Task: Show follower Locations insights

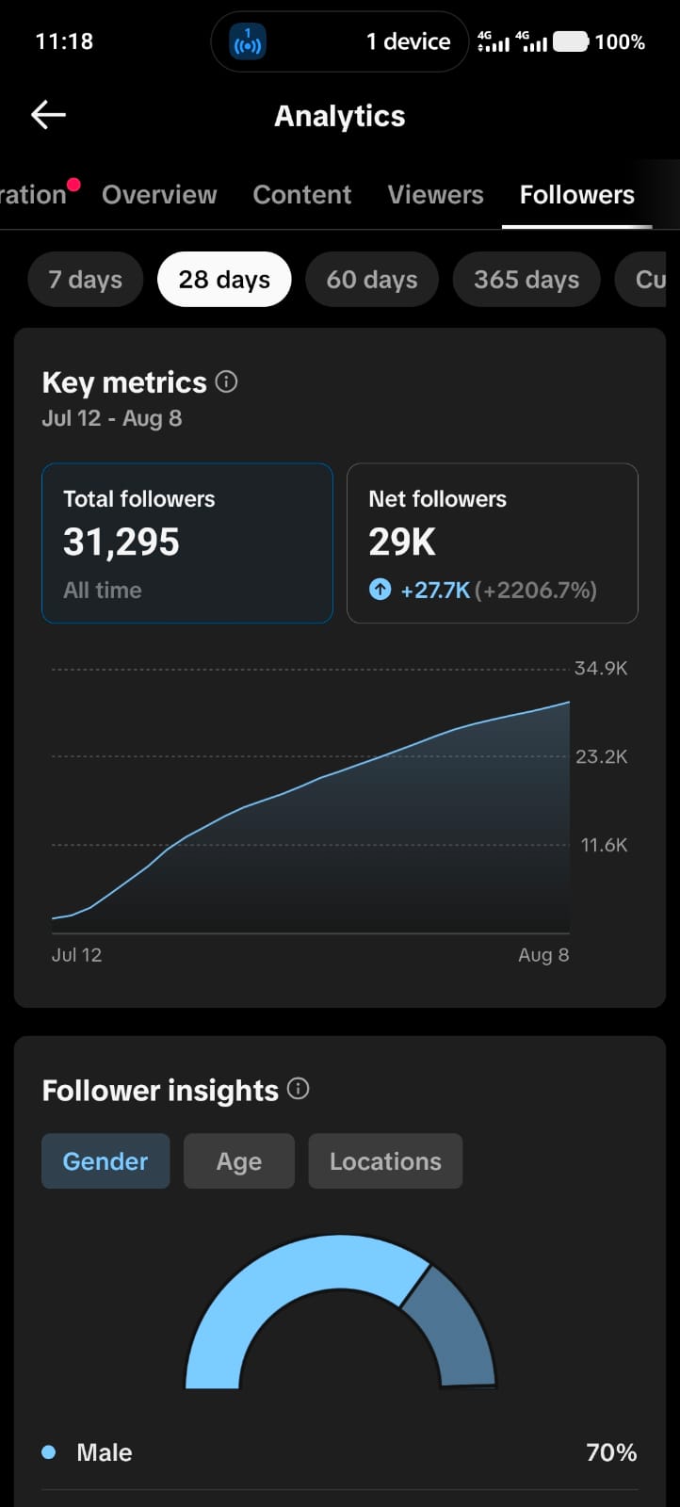Action: point(385,1161)
